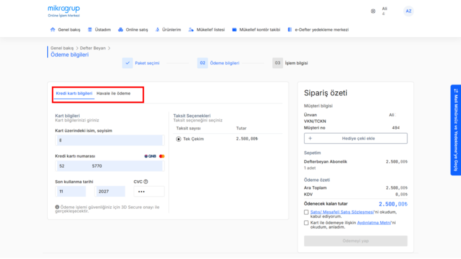Click the CVC help question mark icon
461x259 pixels.
146,182
